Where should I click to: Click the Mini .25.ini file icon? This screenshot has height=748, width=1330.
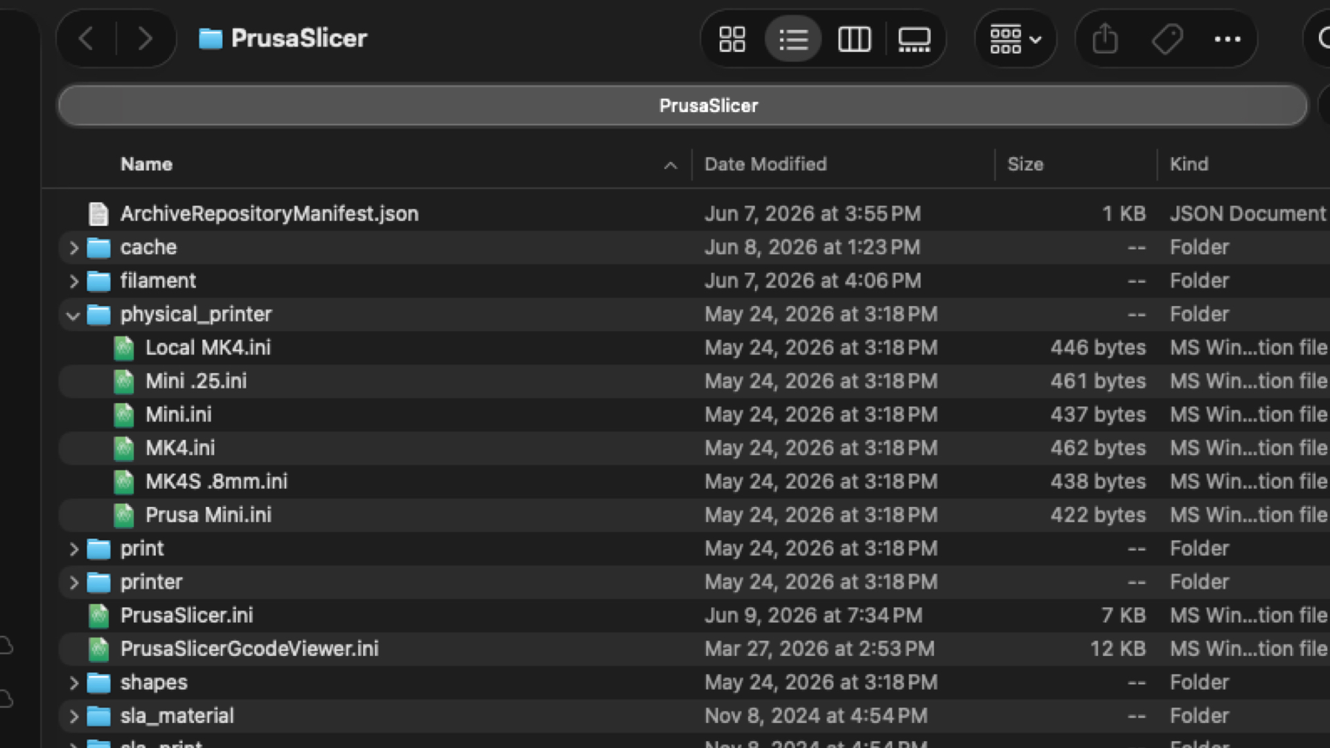(x=124, y=381)
